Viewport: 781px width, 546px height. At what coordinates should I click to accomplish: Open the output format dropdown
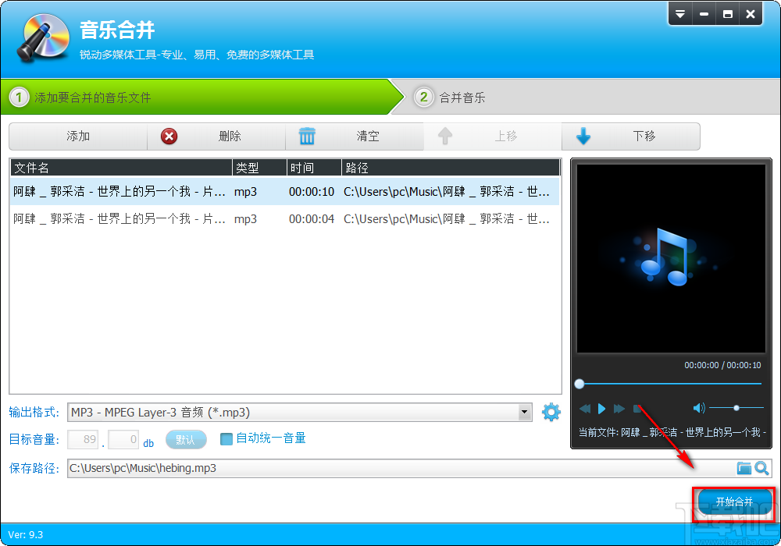click(x=524, y=413)
